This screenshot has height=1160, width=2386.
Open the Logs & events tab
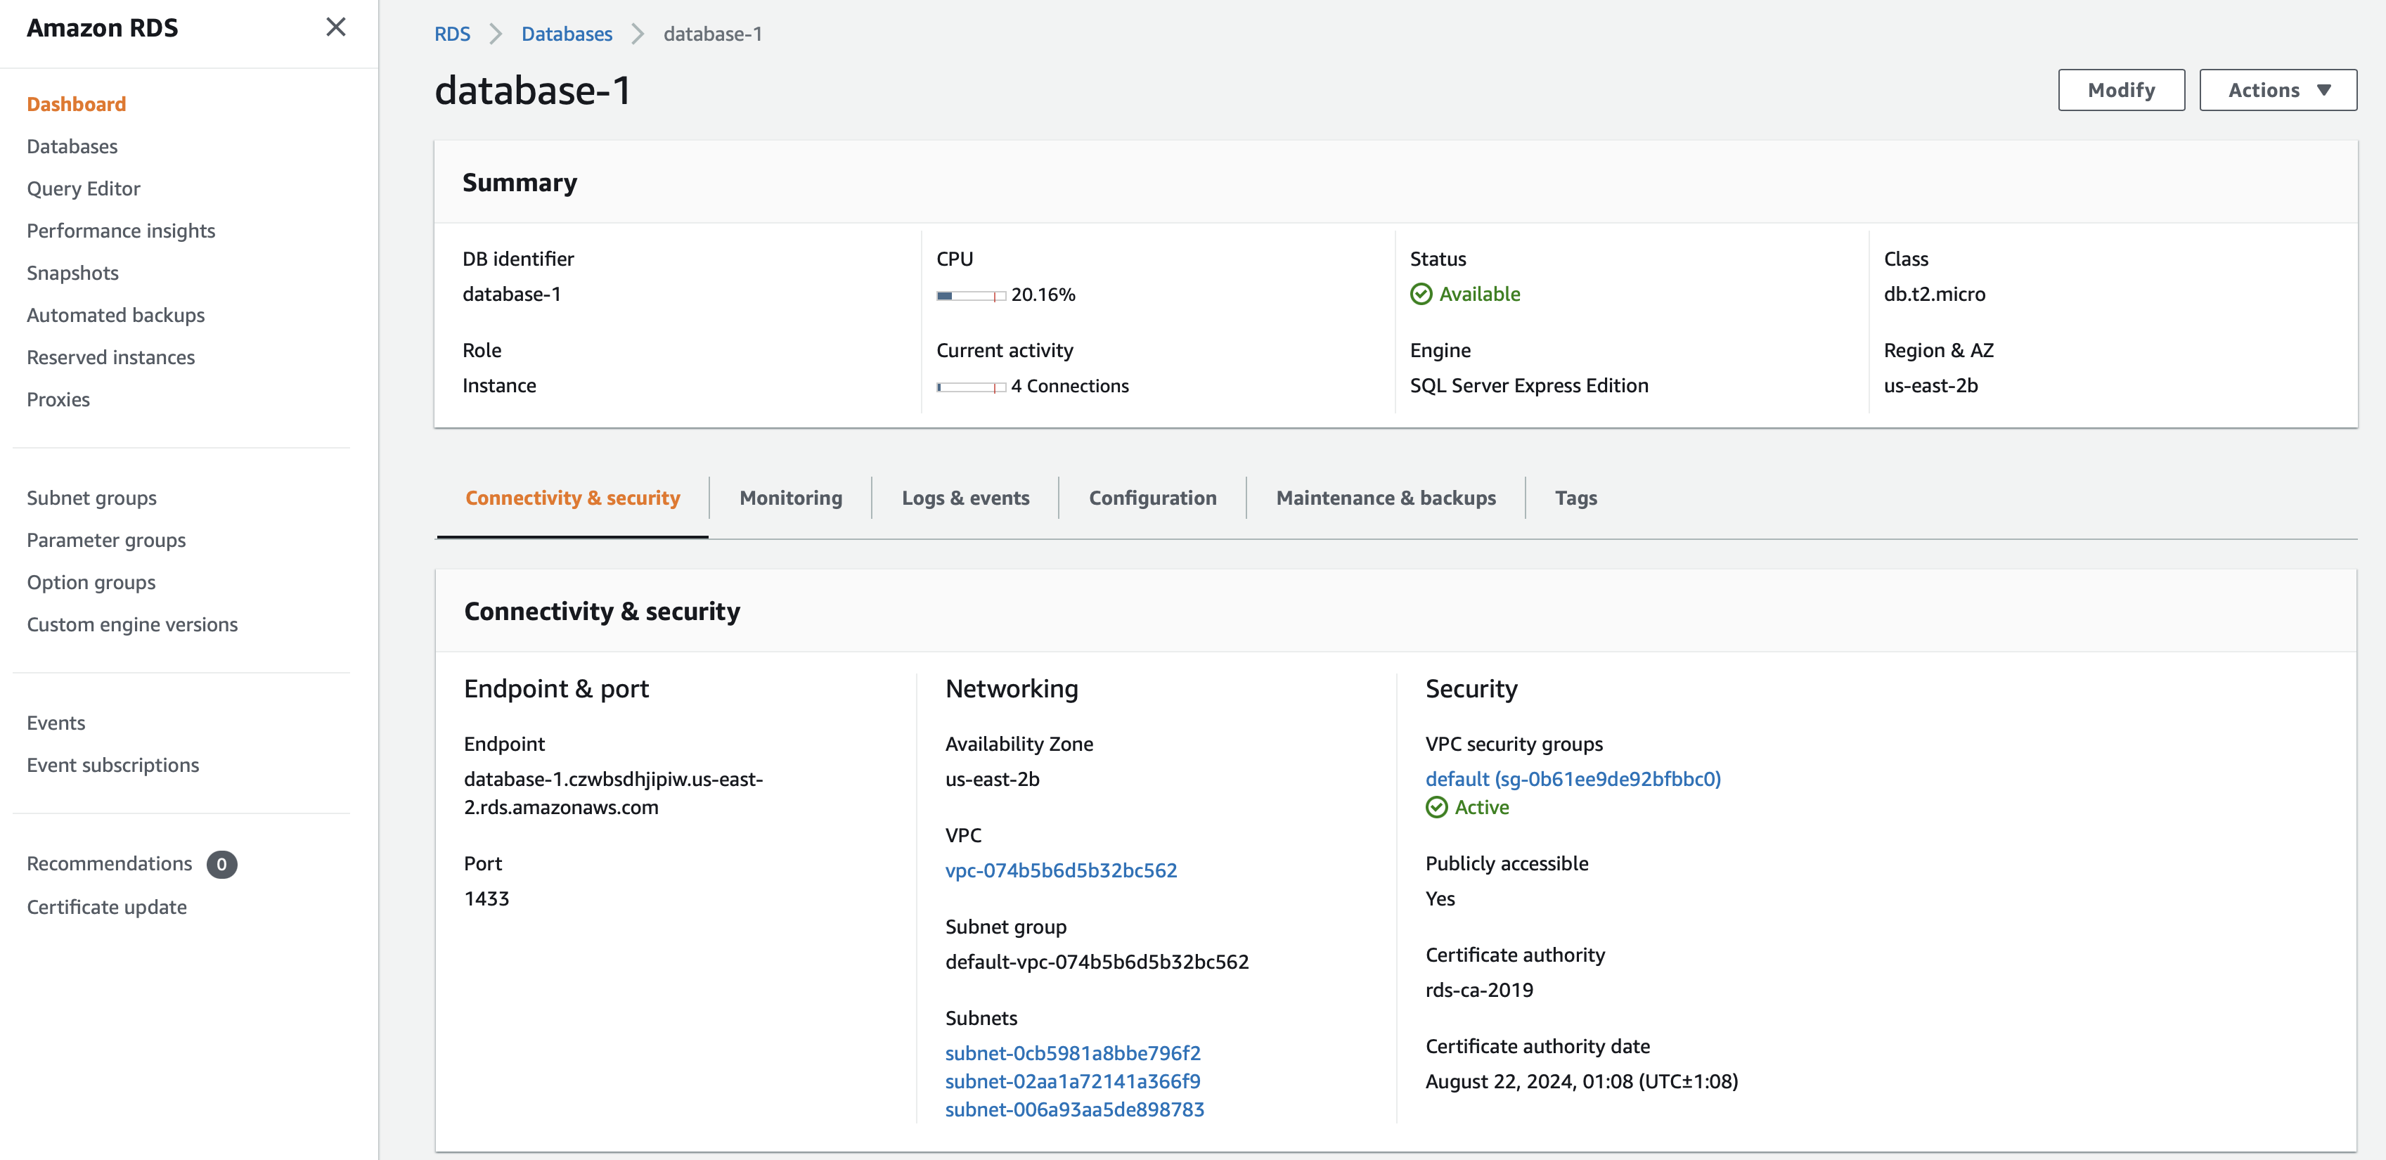point(965,498)
